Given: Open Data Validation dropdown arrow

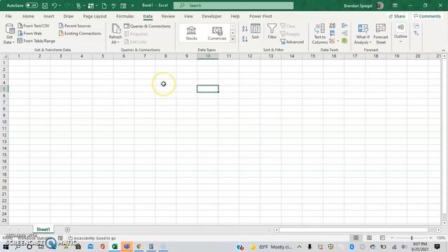Looking at the screenshot, I should (x=337, y=41).
